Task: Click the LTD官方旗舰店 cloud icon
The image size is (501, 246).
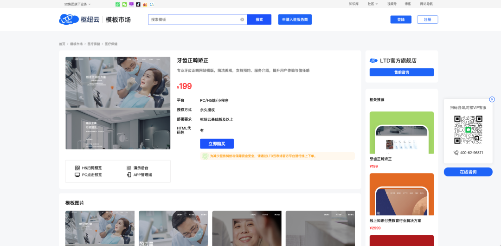Action: tap(373, 60)
